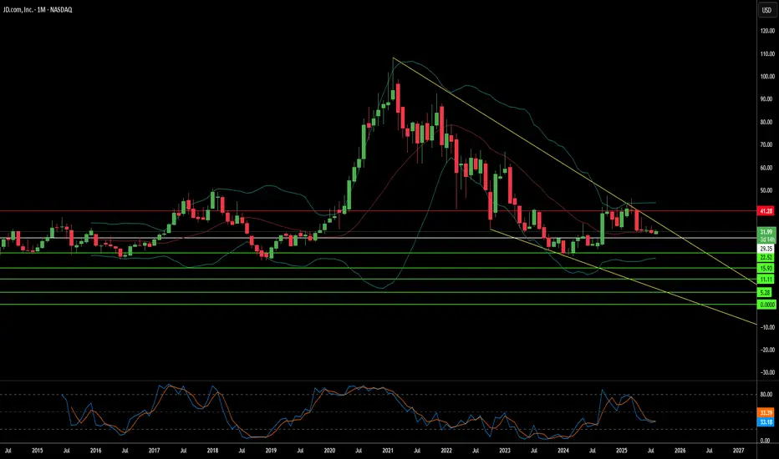
Task: Click the blue 33.18 indicator value label
Action: [766, 422]
